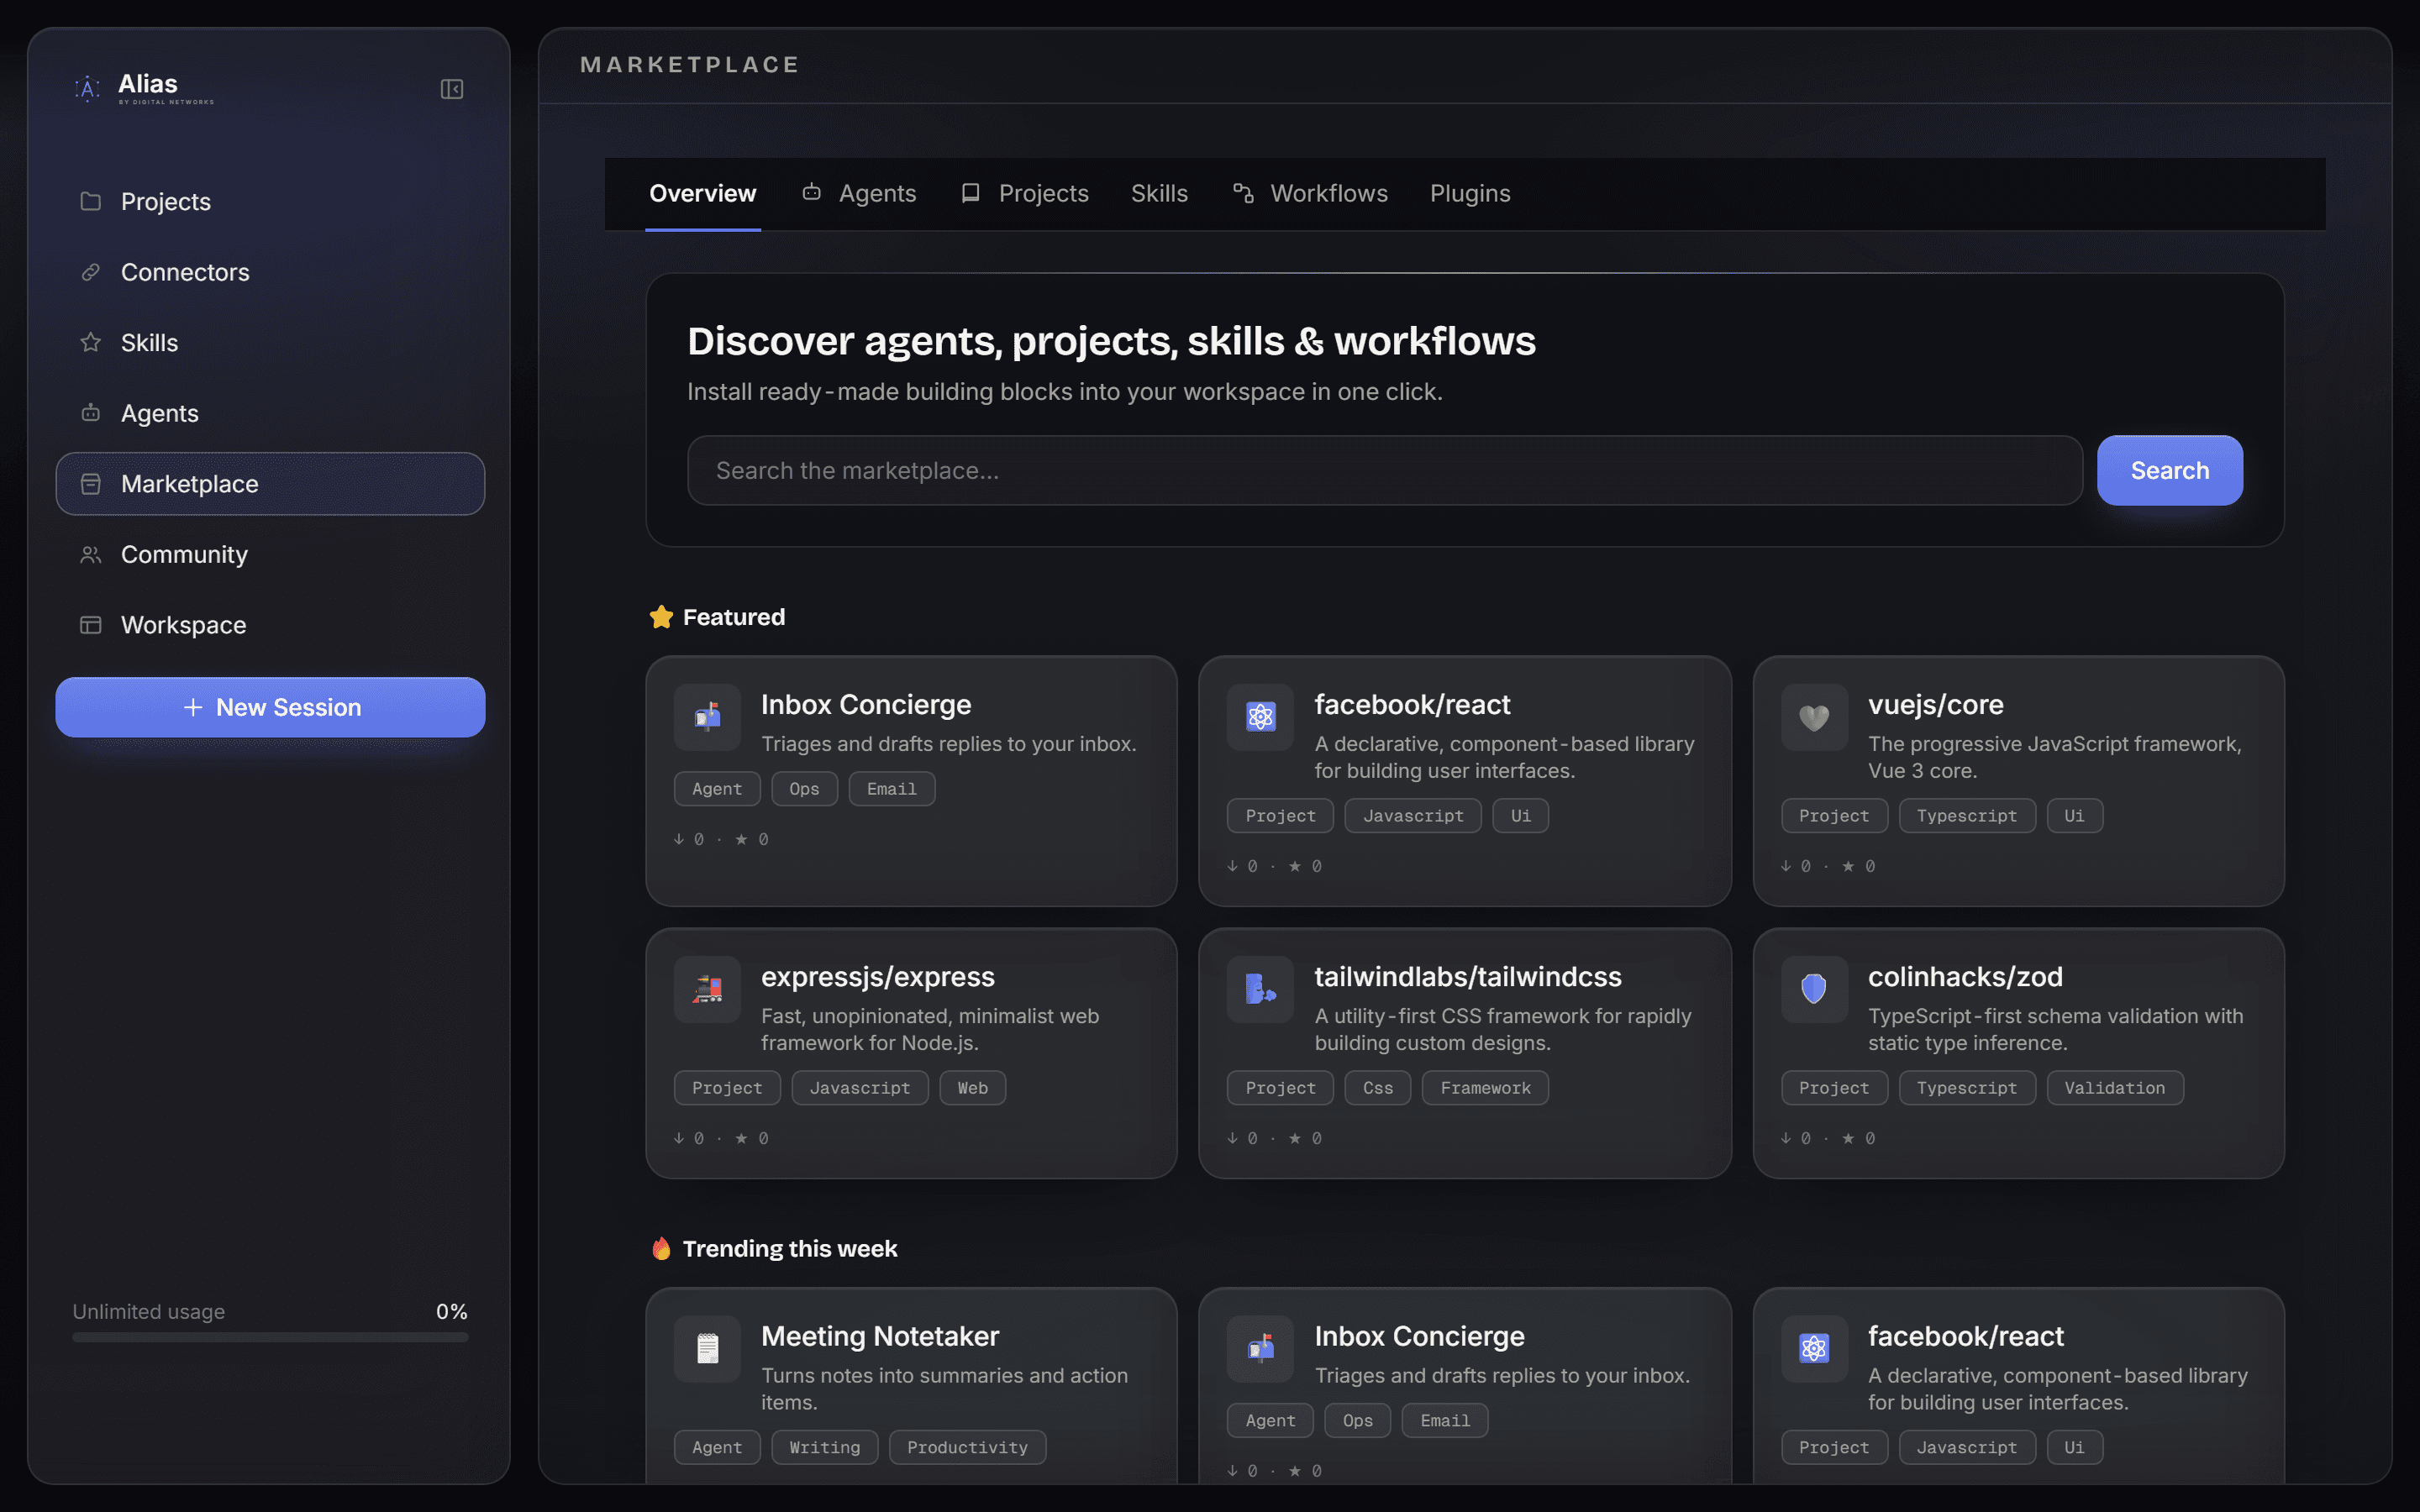2420x1512 pixels.
Task: Switch to the Agents tab
Action: point(859,194)
